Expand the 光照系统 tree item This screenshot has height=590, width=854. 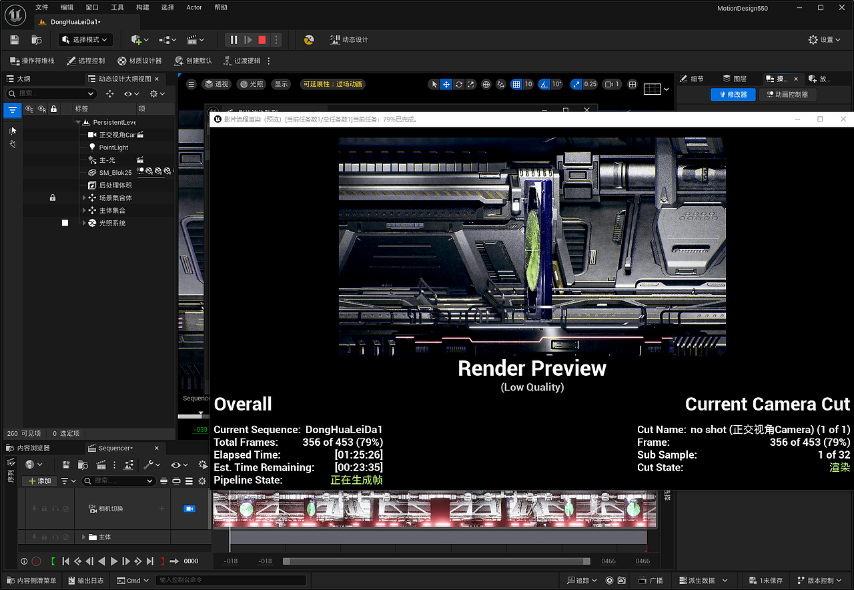click(85, 224)
